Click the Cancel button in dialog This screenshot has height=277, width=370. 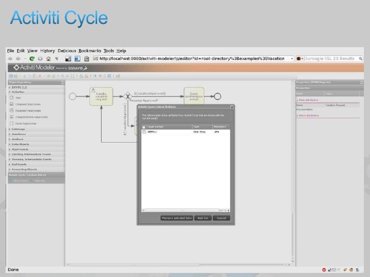point(222,218)
